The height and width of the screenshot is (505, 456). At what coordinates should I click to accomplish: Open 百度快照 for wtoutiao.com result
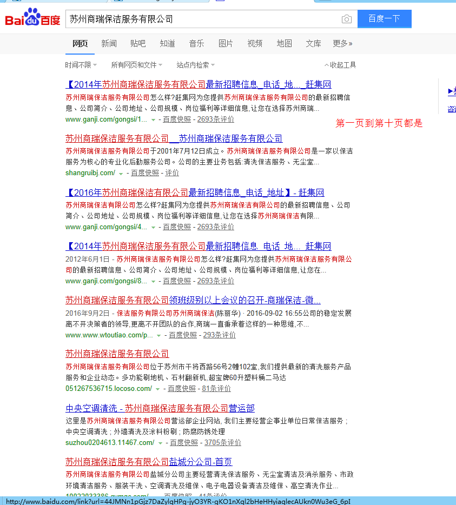click(x=183, y=335)
